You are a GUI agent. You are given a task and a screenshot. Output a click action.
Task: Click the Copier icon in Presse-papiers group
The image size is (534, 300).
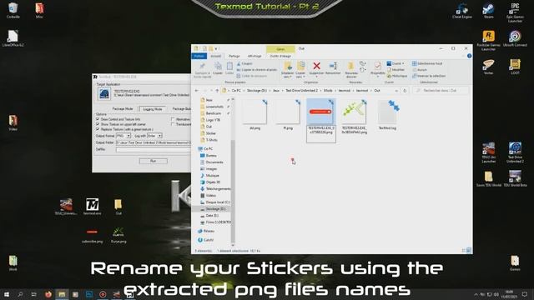tap(218, 66)
